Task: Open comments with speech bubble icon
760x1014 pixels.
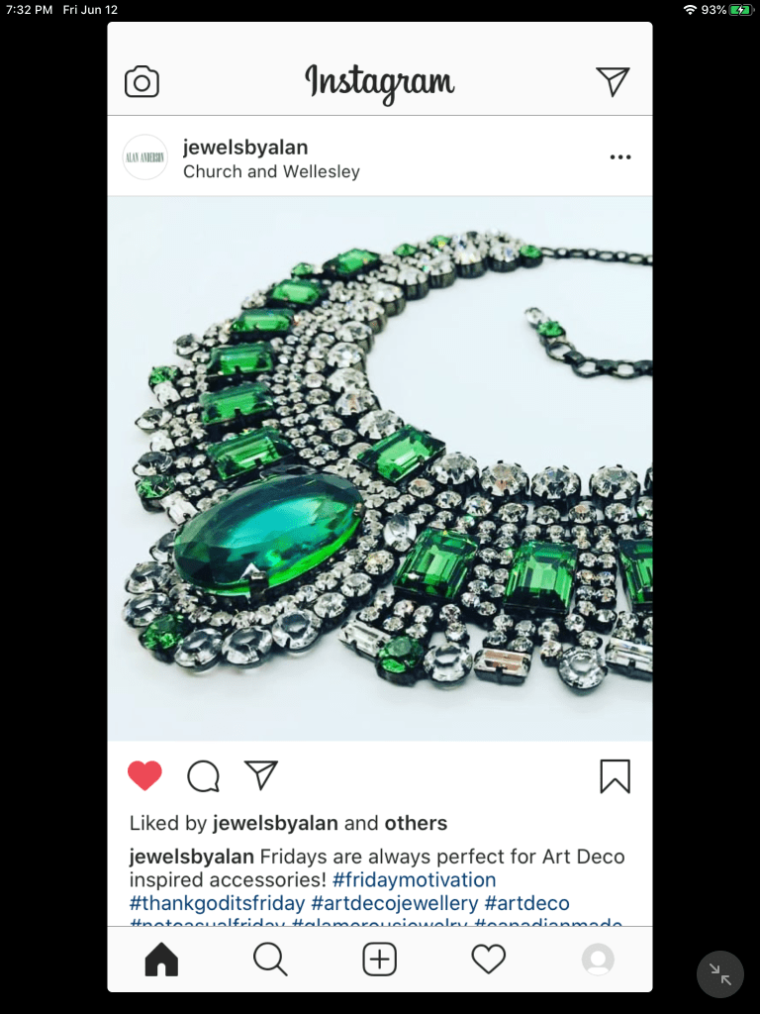Action: click(x=204, y=776)
